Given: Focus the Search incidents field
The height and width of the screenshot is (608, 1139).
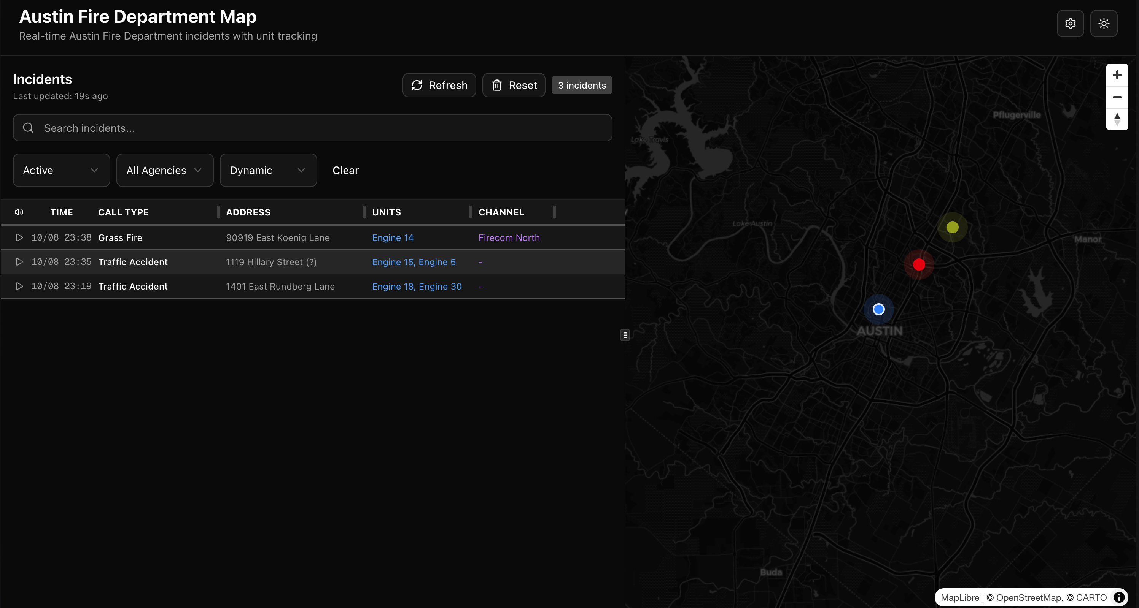Looking at the screenshot, I should coord(312,128).
